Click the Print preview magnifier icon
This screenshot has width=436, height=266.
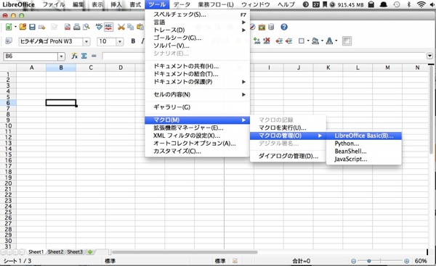tap(86, 27)
